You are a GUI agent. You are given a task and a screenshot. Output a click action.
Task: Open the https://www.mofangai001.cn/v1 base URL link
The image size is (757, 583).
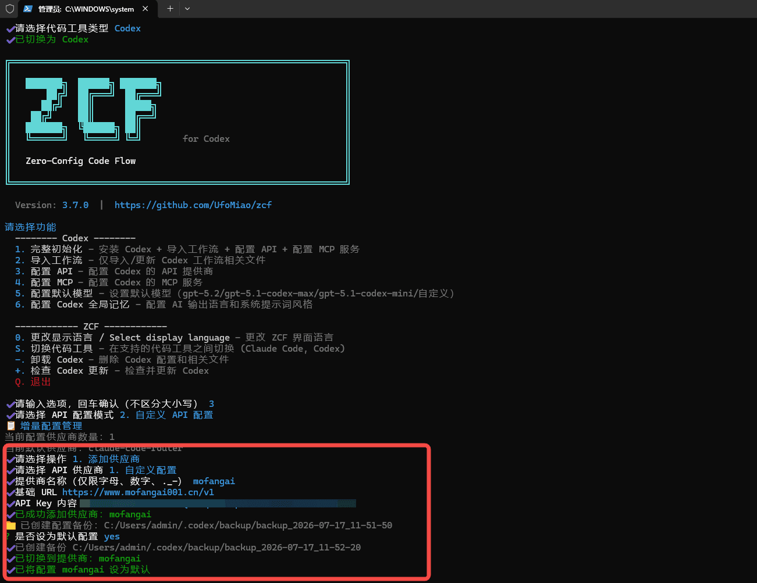click(138, 492)
